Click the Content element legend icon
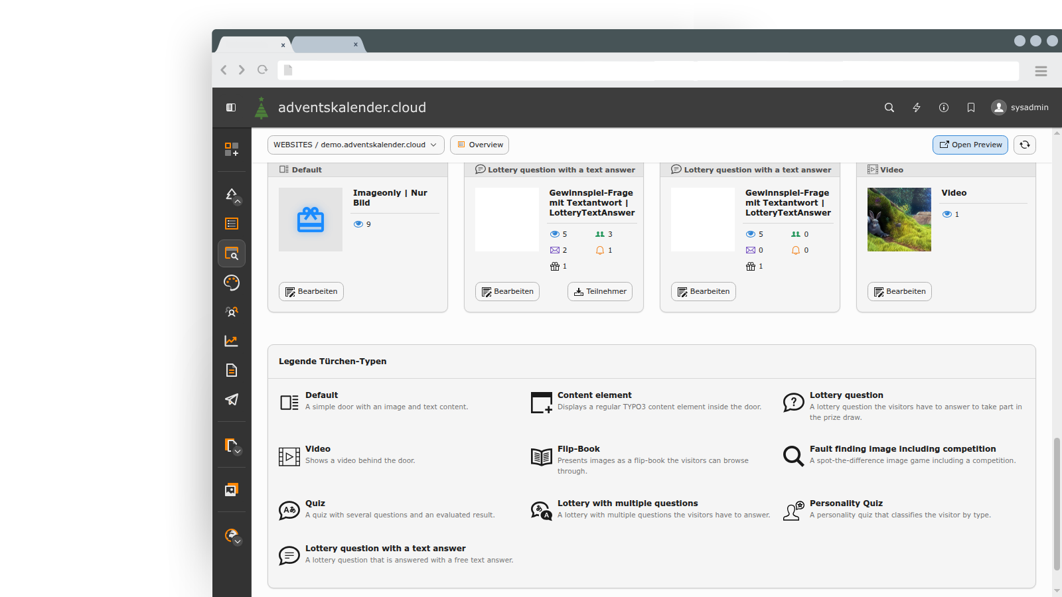 542,403
